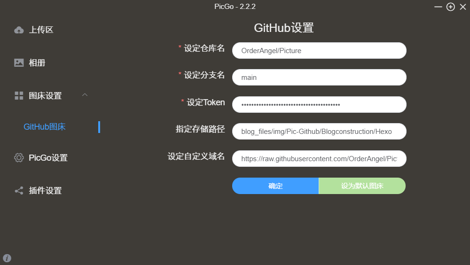Collapse the 图床设置 chevron
Screen dimensions: 470x265
click(85, 95)
